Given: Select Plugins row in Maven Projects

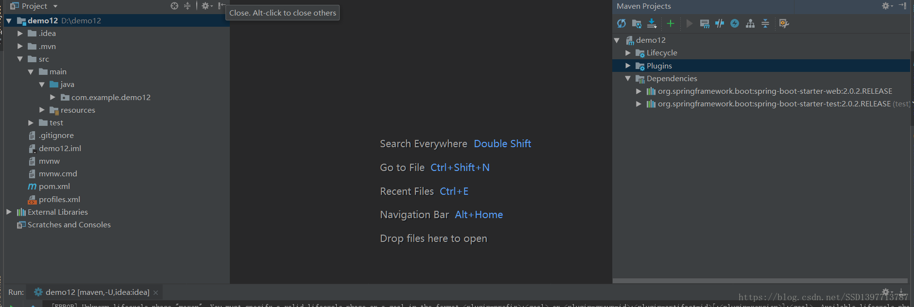Looking at the screenshot, I should (x=761, y=66).
